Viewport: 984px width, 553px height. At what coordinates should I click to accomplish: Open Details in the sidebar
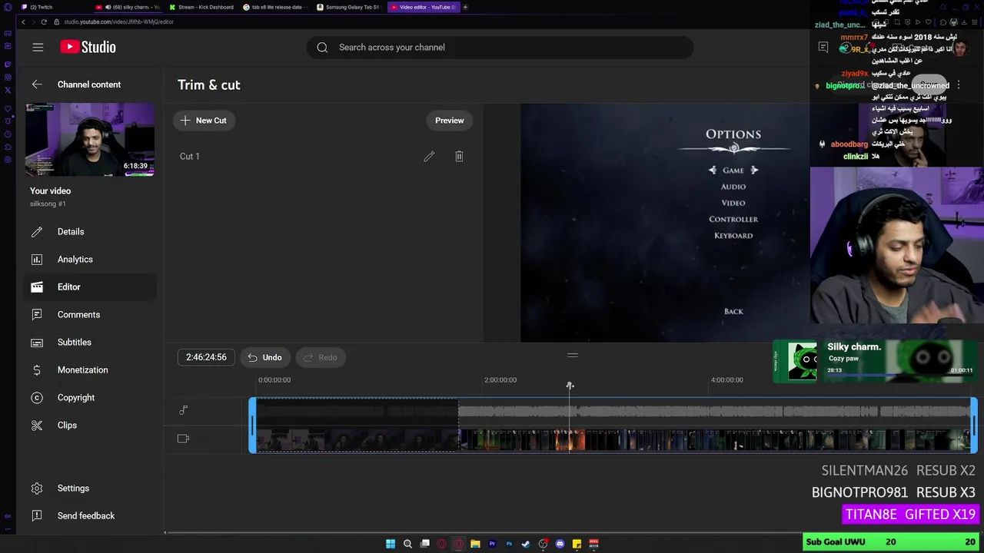pos(90,231)
